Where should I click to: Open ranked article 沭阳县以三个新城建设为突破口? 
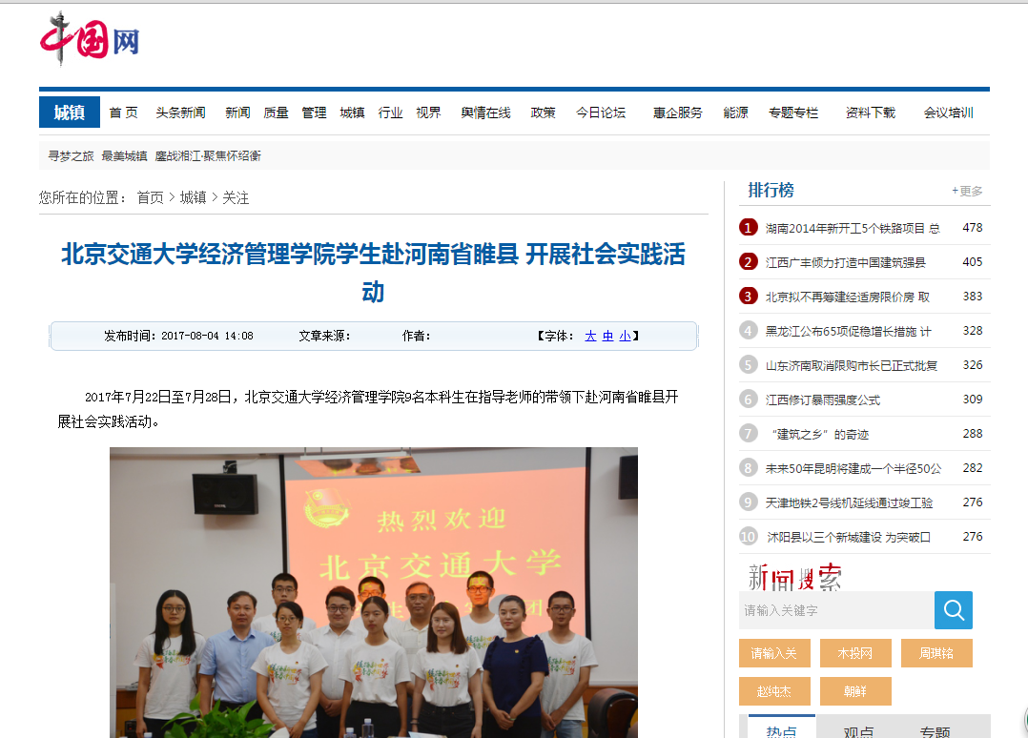point(849,537)
